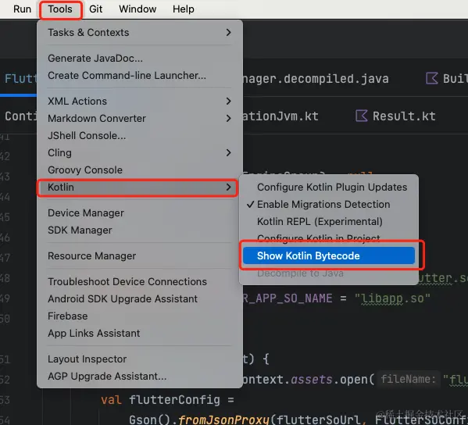Open JShell Console...

coord(140,135)
